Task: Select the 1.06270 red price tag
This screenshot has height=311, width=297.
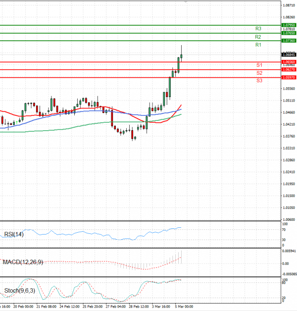Action: (289, 70)
